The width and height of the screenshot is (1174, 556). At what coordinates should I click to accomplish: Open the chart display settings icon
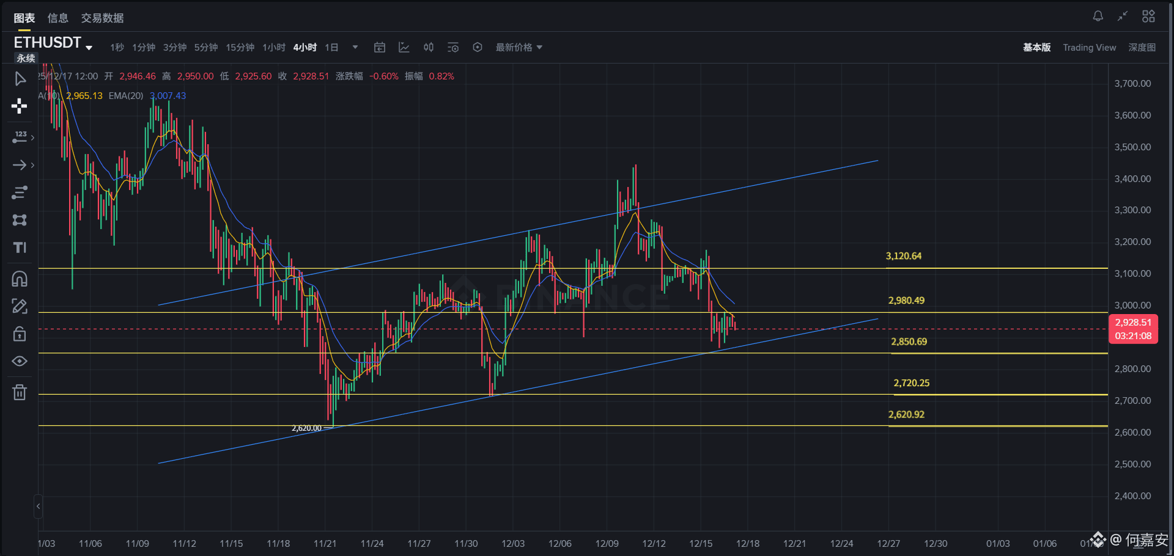(x=453, y=47)
